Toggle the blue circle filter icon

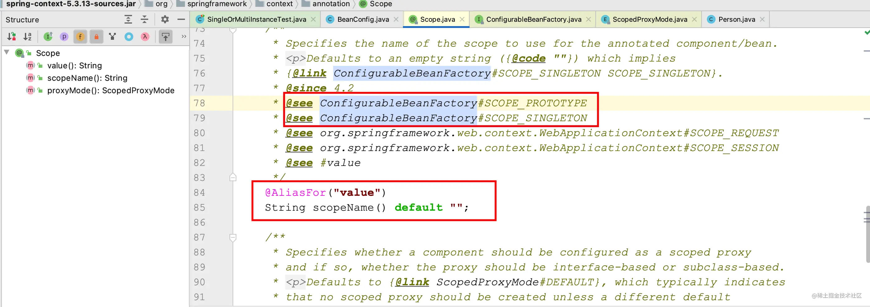pyautogui.click(x=129, y=36)
